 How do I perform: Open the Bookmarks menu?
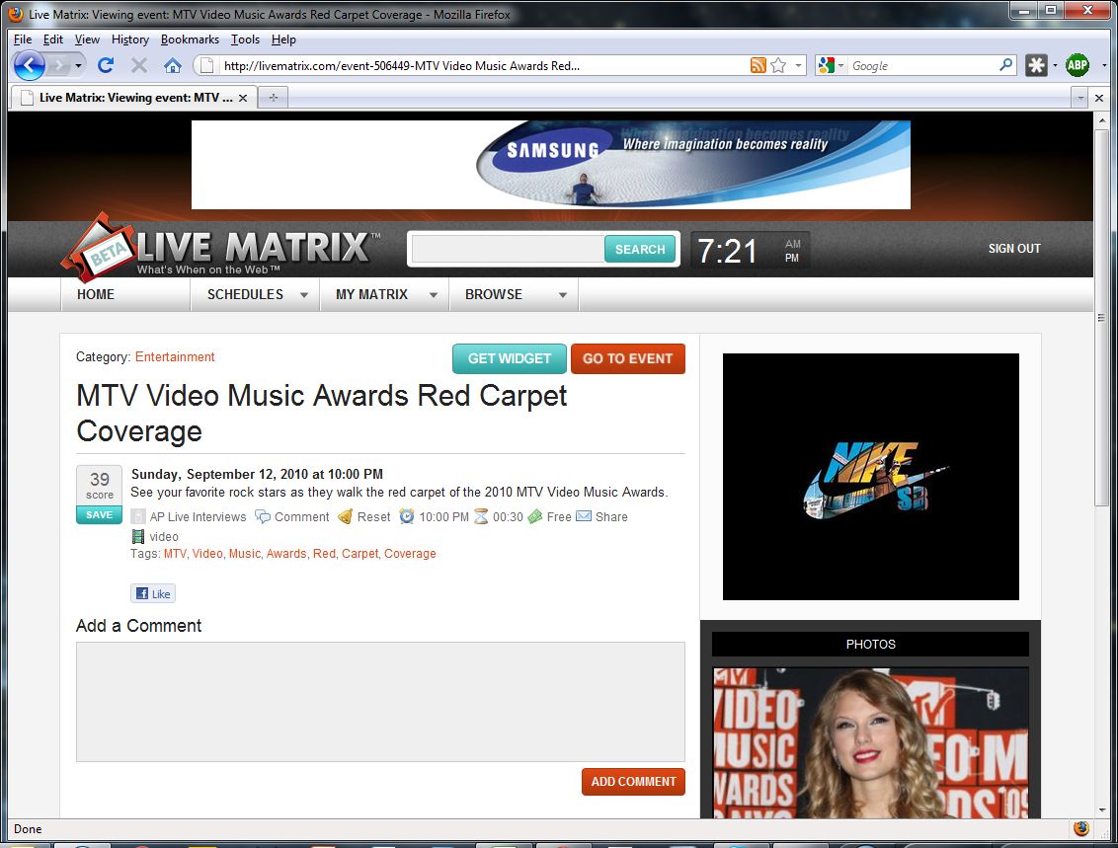tap(190, 39)
